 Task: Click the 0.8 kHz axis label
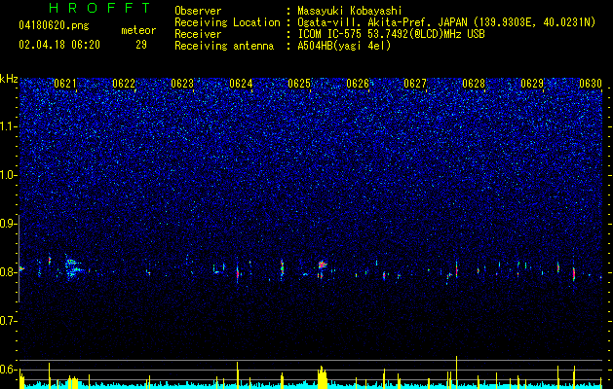(x=8, y=272)
